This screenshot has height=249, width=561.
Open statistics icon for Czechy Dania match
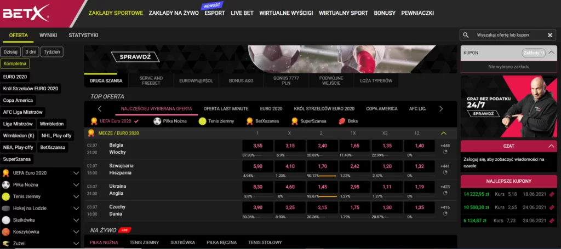pos(445,213)
